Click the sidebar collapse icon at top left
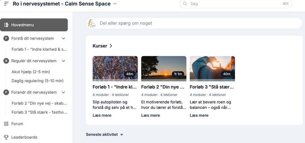305x143 pixels. tap(6, 4)
